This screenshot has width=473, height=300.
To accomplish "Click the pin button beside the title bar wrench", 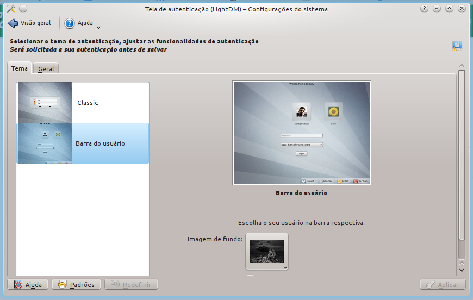I will click(x=22, y=9).
